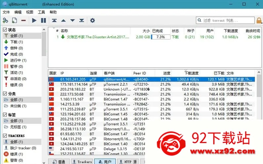The width and height of the screenshot is (263, 164).
Task: Select peer 222.173.50.68
Action: [152, 95]
